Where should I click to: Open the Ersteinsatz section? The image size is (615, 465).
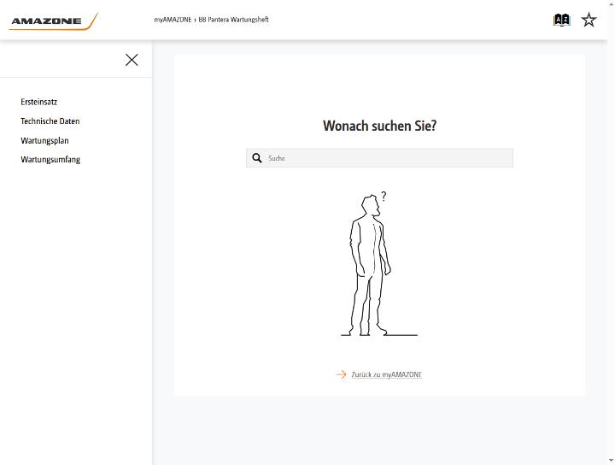[x=38, y=102]
